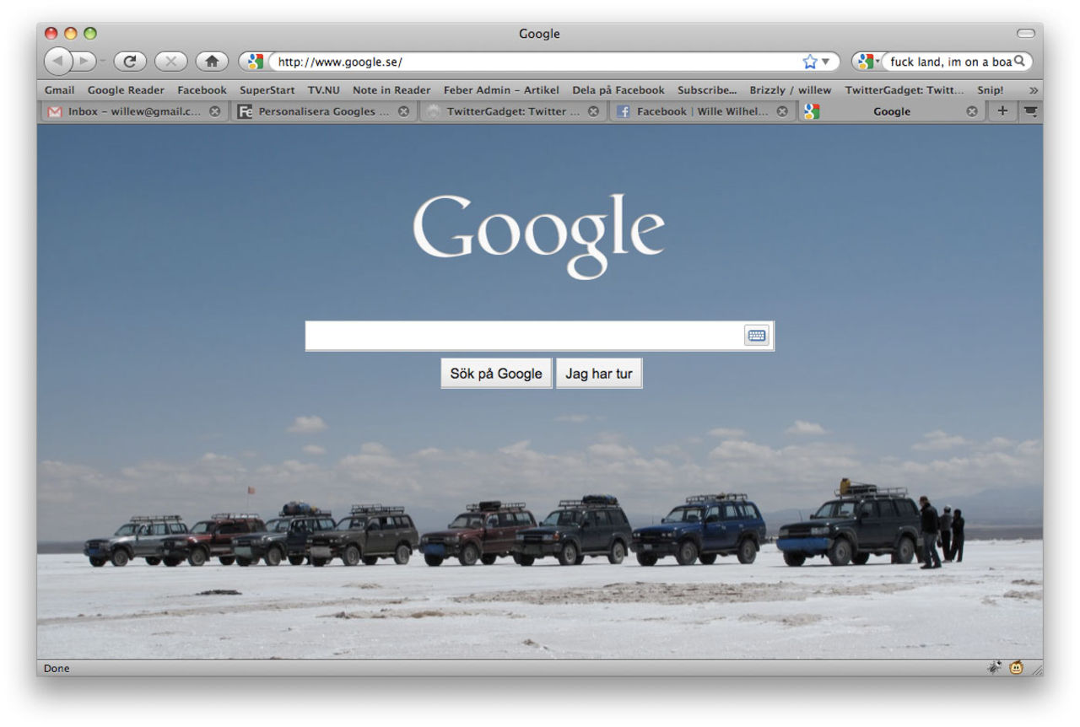The height and width of the screenshot is (727, 1080).
Task: Open a new tab with the plus icon
Action: [x=1002, y=110]
